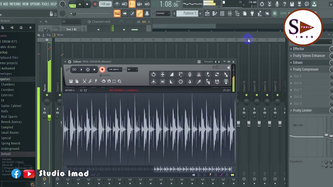Click Edison time stretch clock tool
333x187 pixels.
pos(181,82)
